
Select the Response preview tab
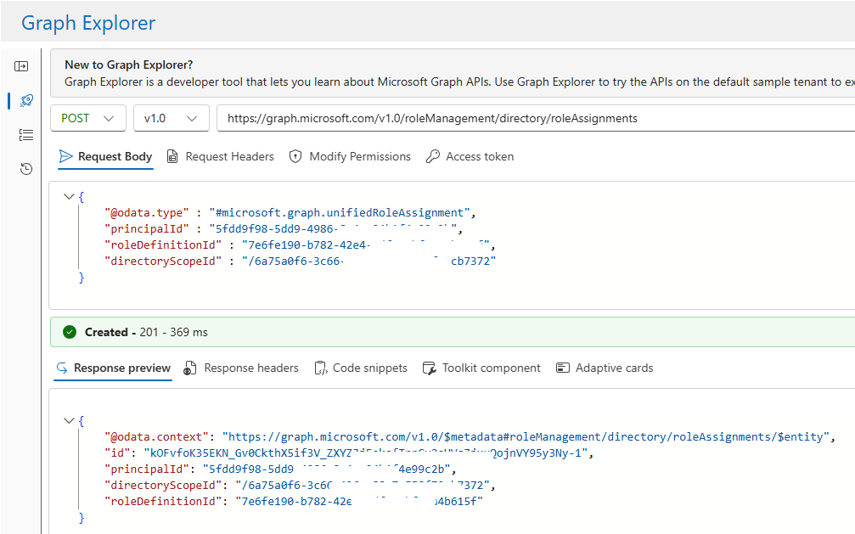[x=113, y=368]
